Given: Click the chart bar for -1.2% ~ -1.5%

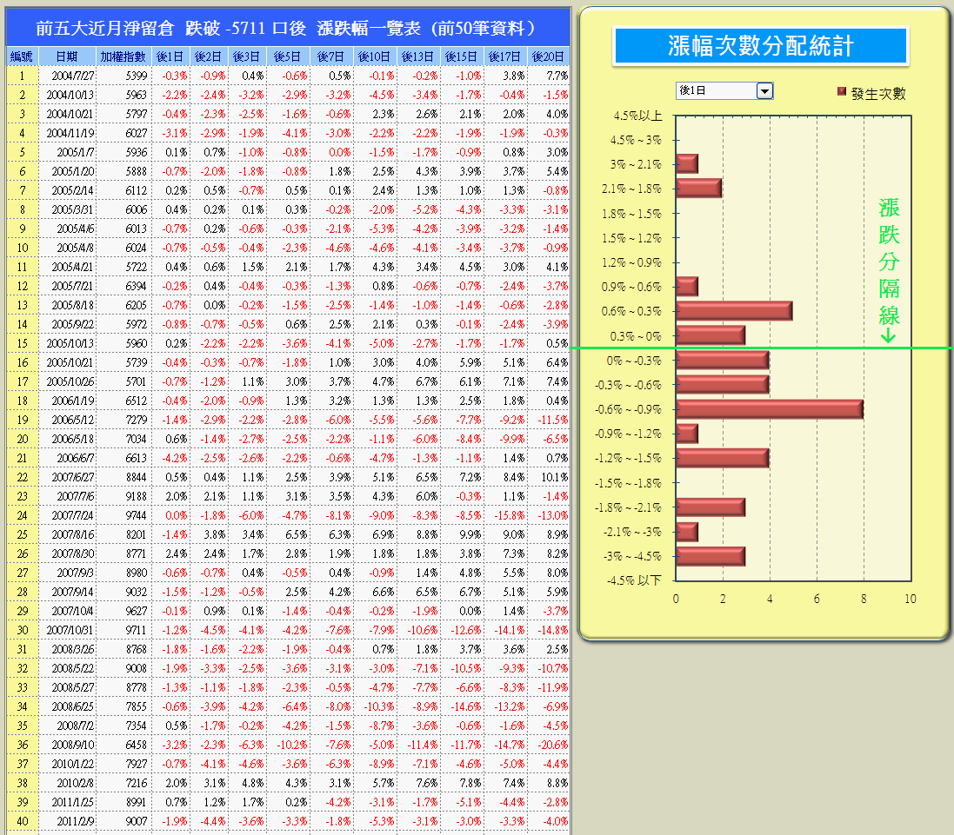Looking at the screenshot, I should (723, 458).
